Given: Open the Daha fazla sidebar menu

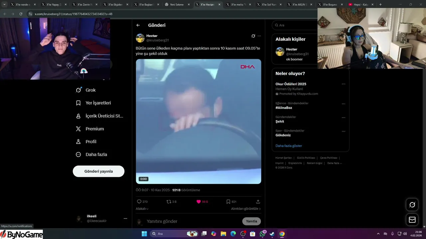Looking at the screenshot, I should click(x=91, y=154).
